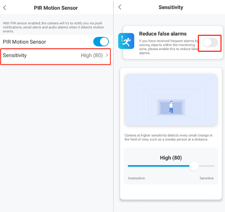The height and width of the screenshot is (212, 225).
Task: Click the Sensitive label under the slider
Action: click(x=207, y=178)
